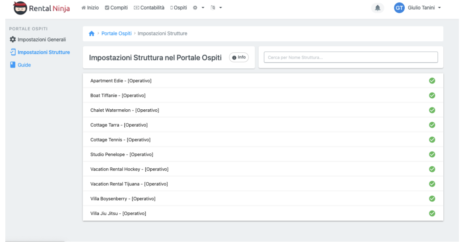Click the green checkmark for Cottage Tennis

432,139
